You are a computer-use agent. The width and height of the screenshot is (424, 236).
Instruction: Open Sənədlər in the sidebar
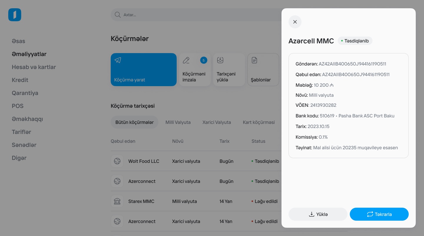tap(24, 145)
